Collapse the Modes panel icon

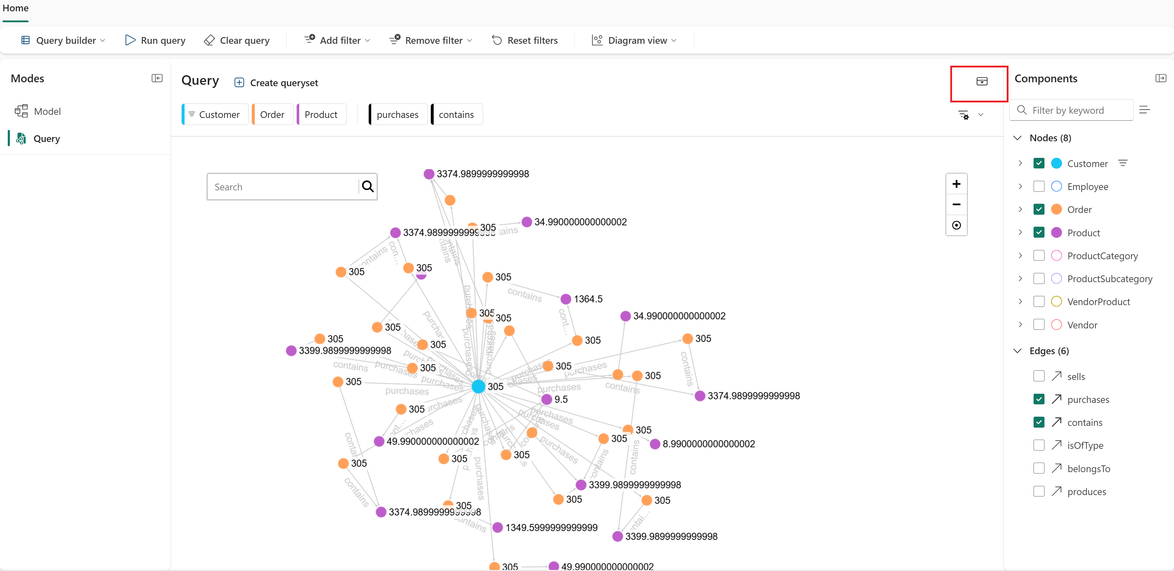pos(157,78)
